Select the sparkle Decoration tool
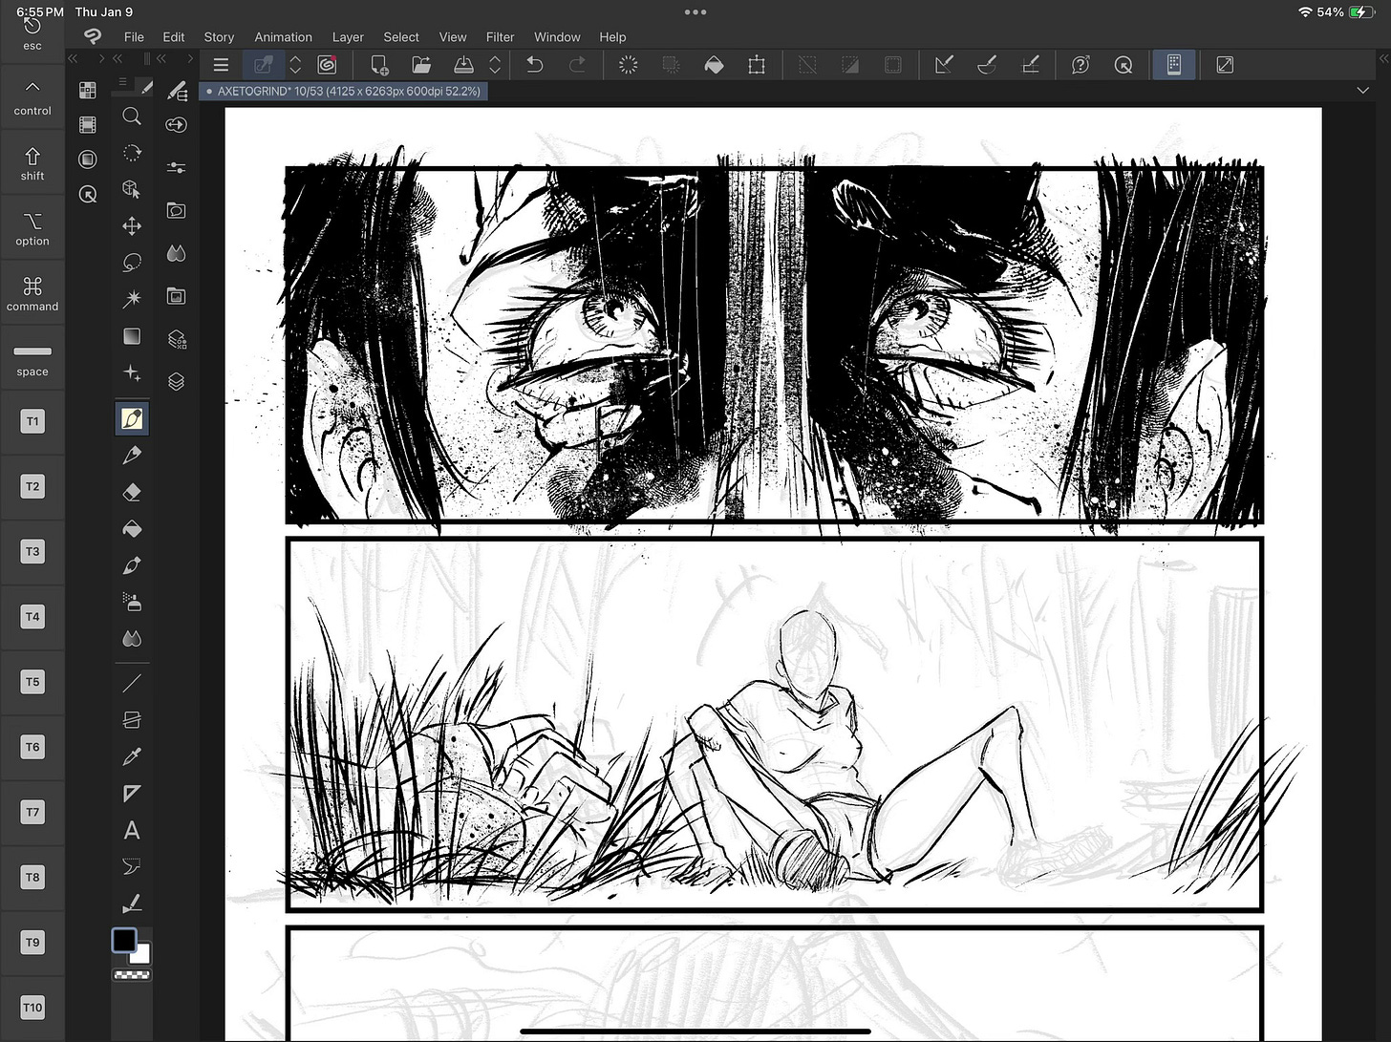 tap(132, 373)
